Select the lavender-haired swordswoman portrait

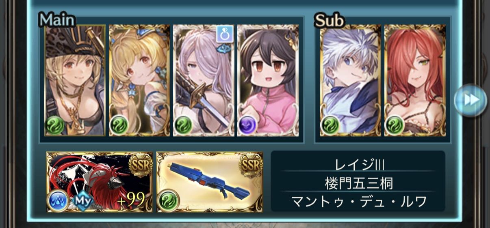click(204, 80)
